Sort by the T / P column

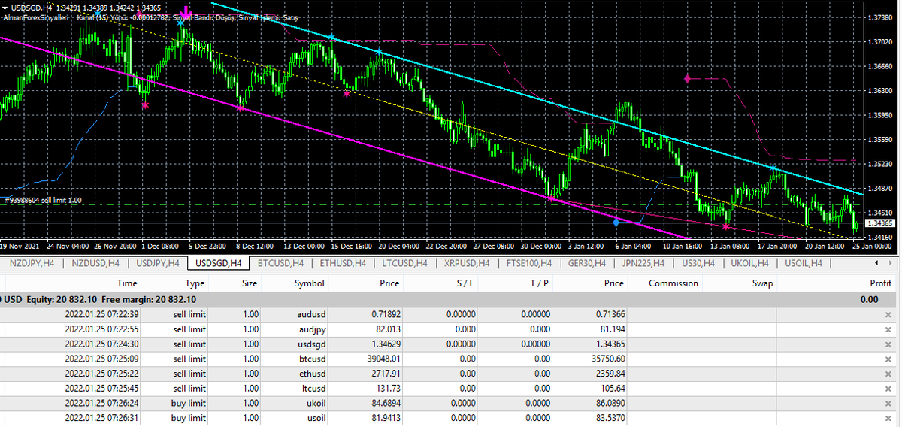pyautogui.click(x=539, y=283)
